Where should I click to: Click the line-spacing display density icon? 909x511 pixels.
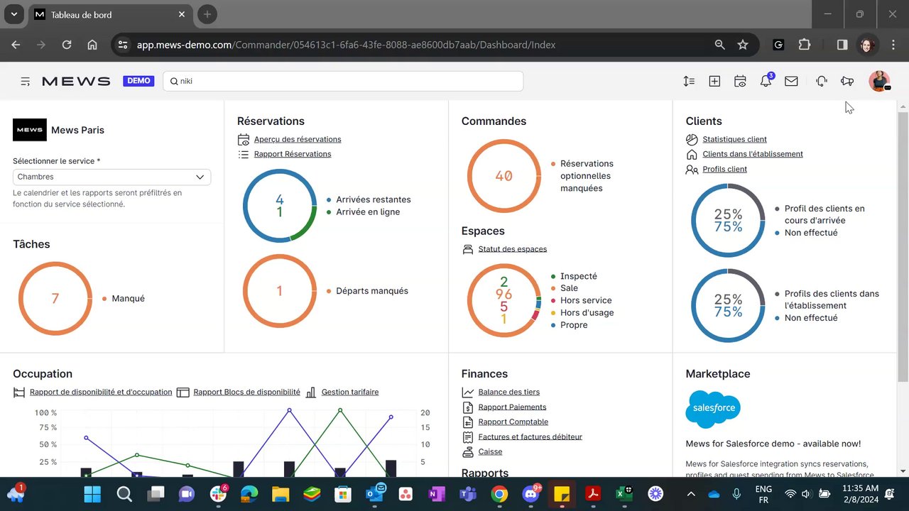(689, 82)
